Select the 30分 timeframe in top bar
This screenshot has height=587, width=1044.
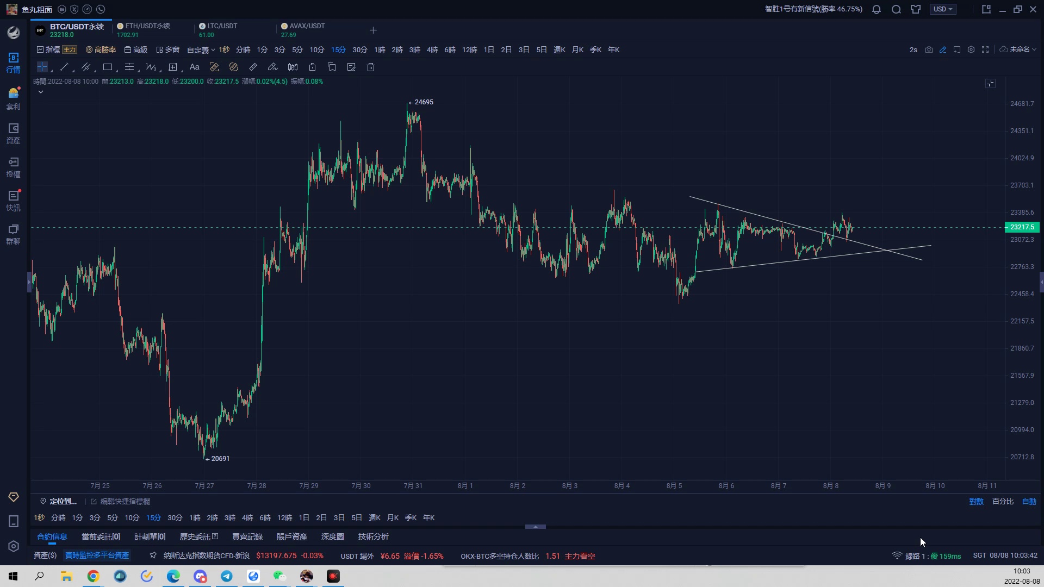click(359, 49)
